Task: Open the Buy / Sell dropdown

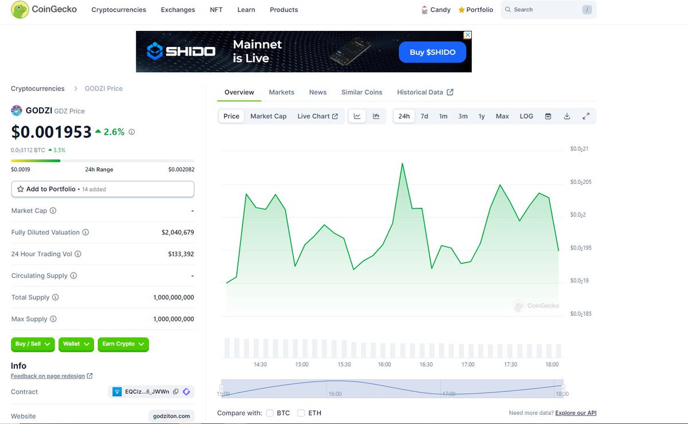Action: [x=33, y=344]
